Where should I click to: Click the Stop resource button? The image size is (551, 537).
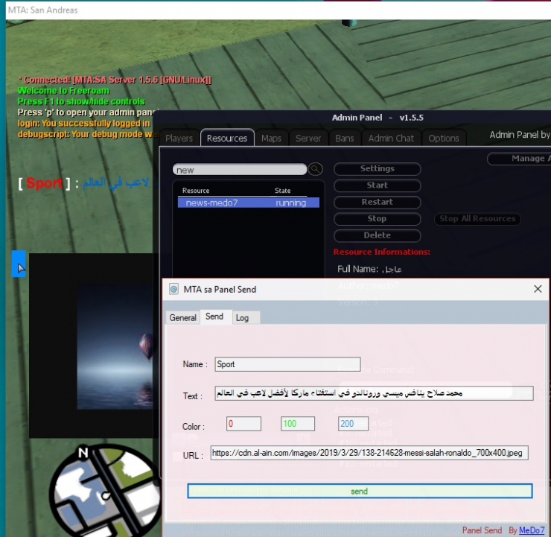pos(377,219)
